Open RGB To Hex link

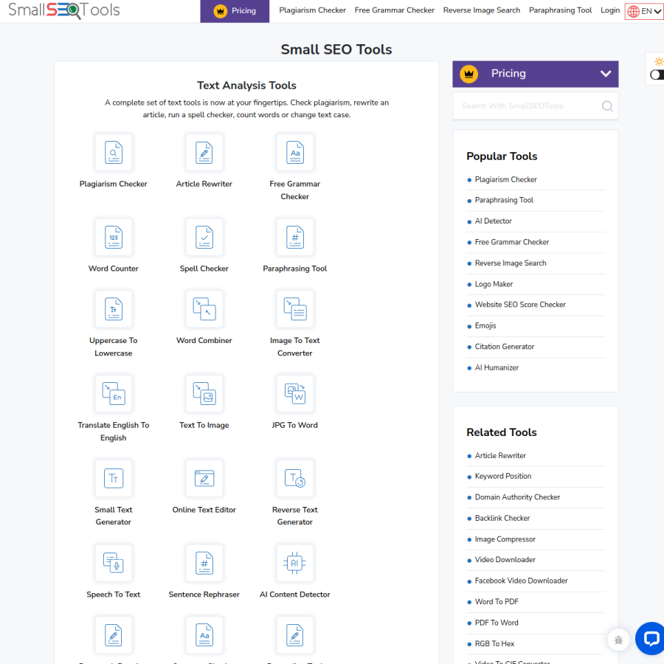click(494, 643)
